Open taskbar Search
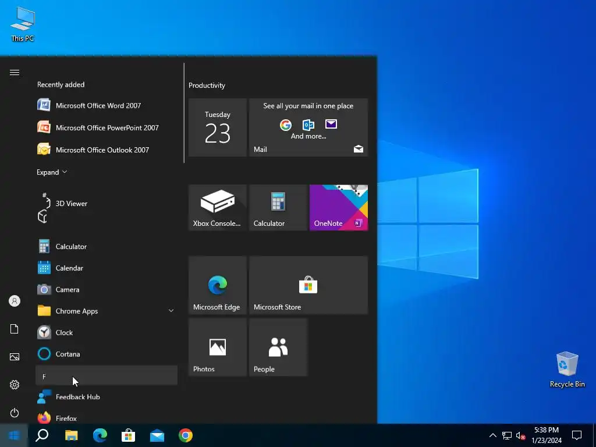The width and height of the screenshot is (596, 447). 42,435
